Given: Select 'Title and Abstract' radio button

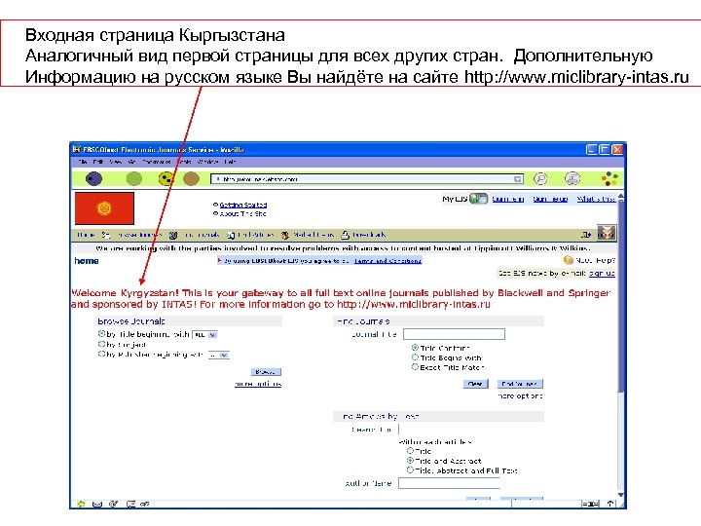Looking at the screenshot, I should coord(410,460).
